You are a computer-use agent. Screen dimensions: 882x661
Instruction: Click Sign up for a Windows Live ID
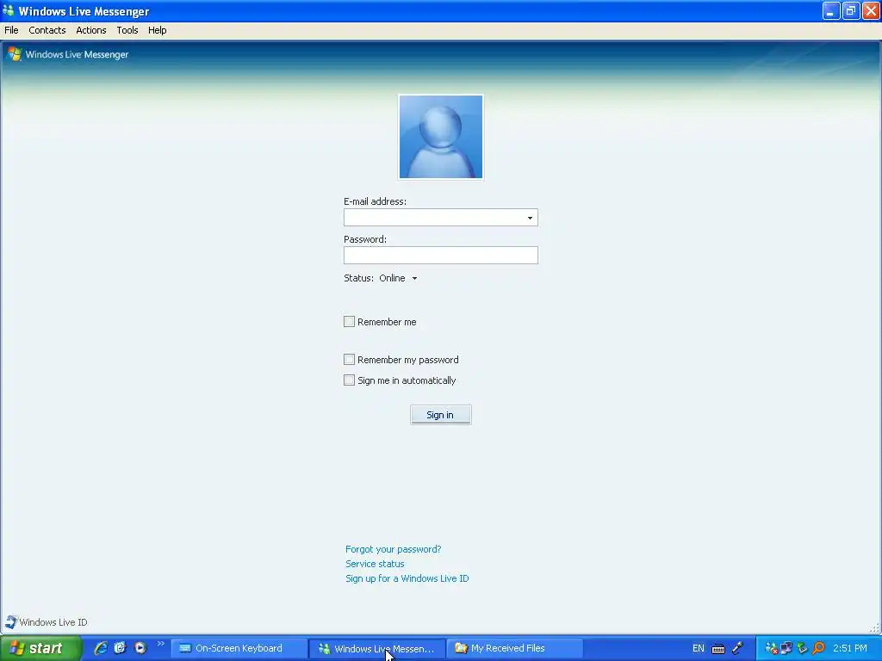coord(407,578)
